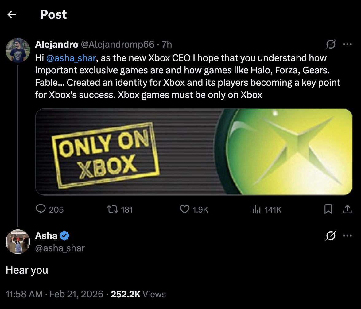Expand options for the 252.2K views stat

point(126,294)
